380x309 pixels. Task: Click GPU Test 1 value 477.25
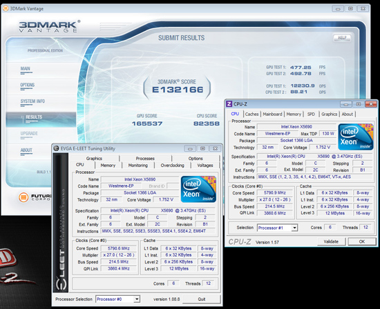pyautogui.click(x=301, y=68)
